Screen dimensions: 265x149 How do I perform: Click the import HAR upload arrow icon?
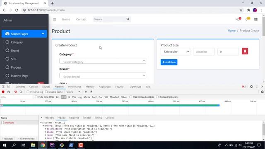(x=86, y=92)
